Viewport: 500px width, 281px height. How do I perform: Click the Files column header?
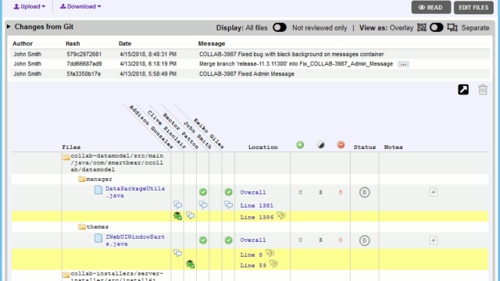click(x=71, y=148)
